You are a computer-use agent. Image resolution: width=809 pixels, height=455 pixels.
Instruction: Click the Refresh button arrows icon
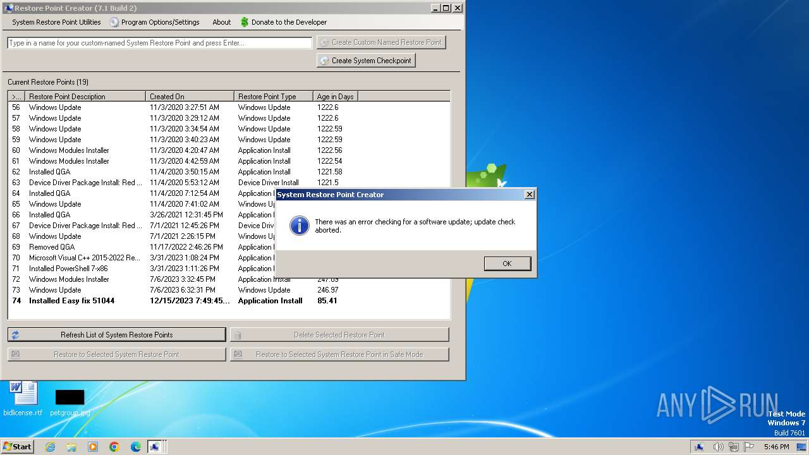click(x=15, y=335)
